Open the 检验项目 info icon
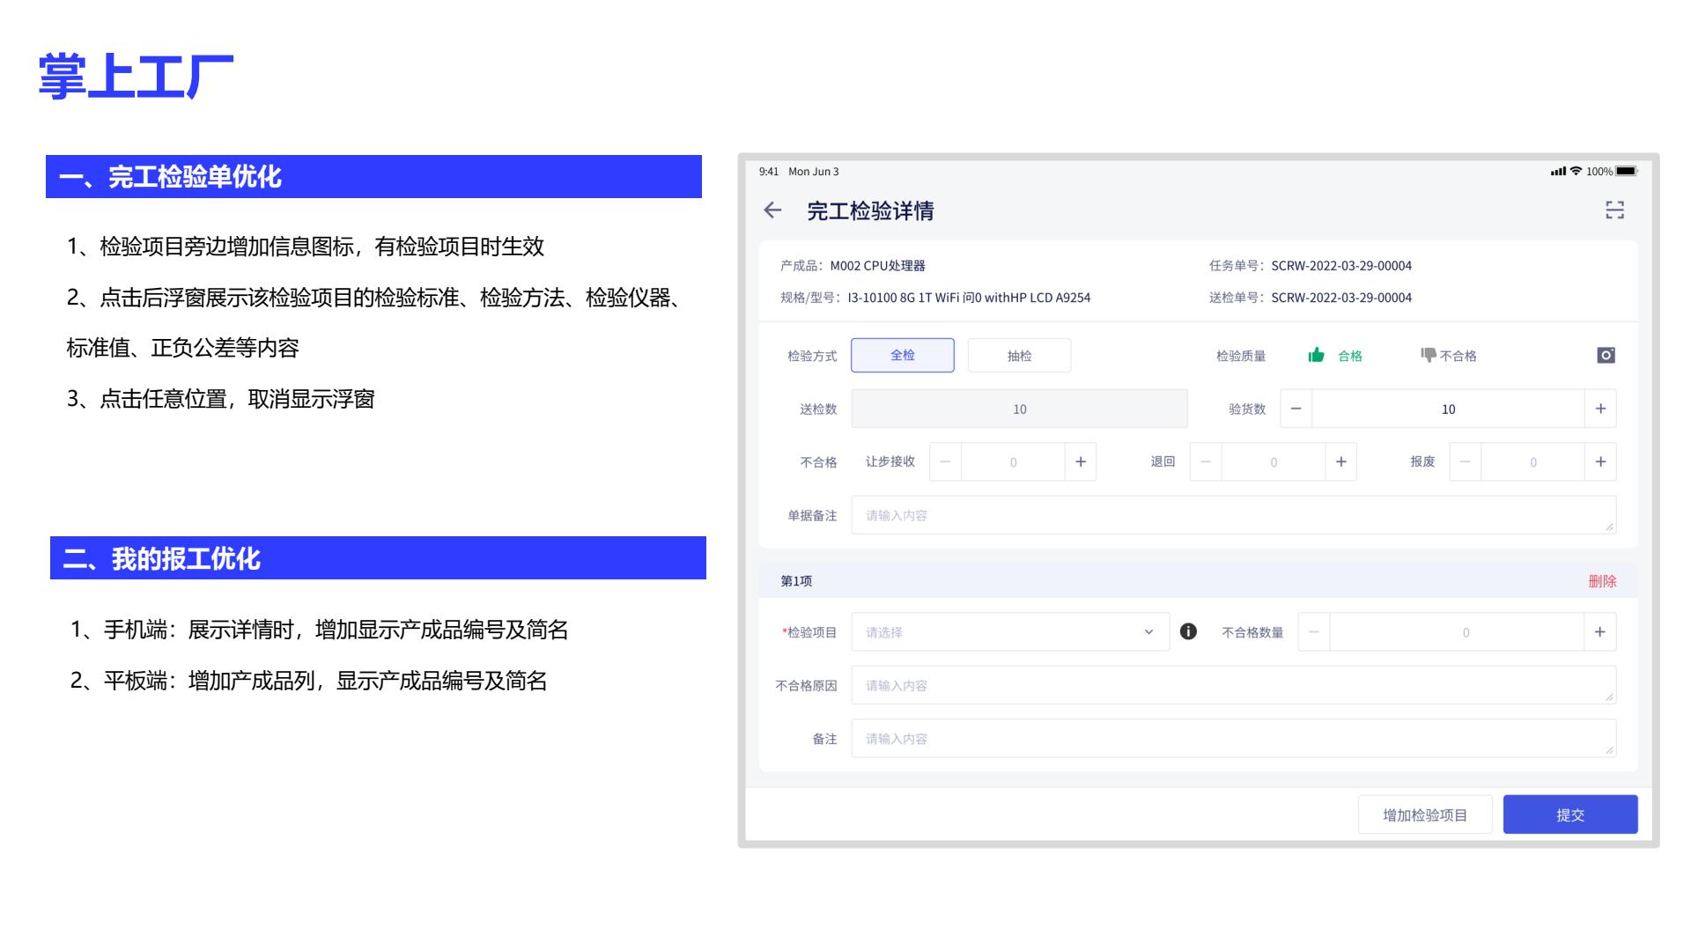The image size is (1691, 951). pos(1188,631)
